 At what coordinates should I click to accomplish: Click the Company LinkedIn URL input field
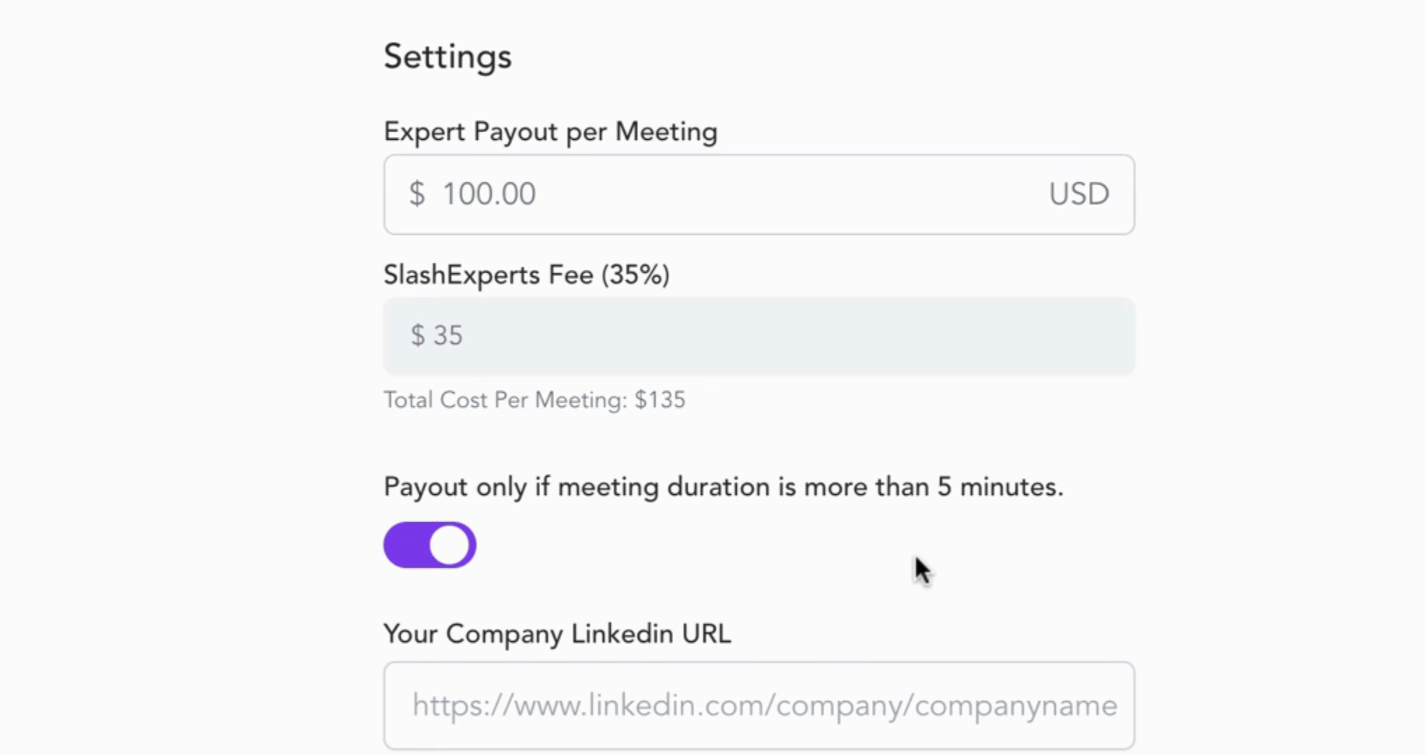tap(758, 705)
